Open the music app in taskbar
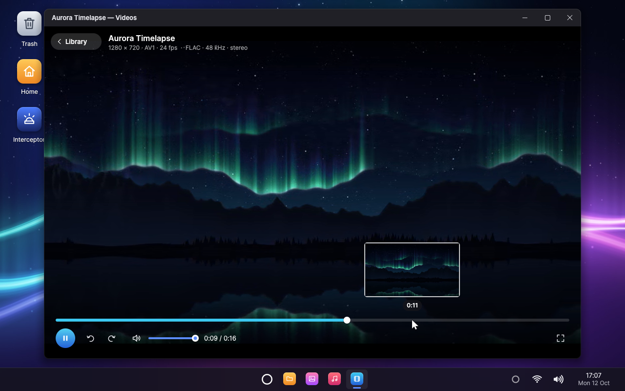 point(334,379)
